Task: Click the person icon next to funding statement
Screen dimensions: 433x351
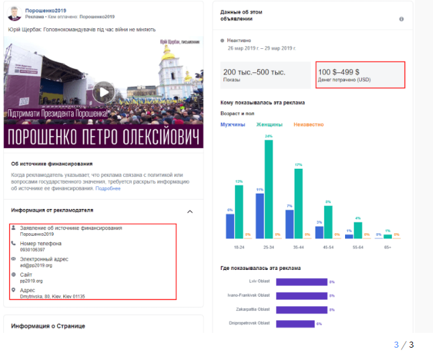Action: point(14,228)
